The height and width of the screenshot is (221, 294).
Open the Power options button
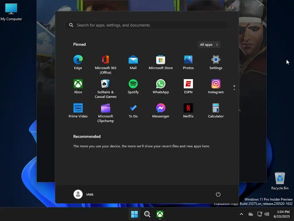[218, 194]
